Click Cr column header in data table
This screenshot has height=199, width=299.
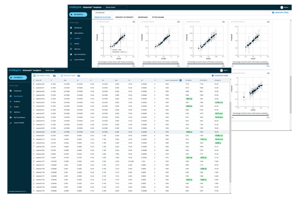pos(91,80)
